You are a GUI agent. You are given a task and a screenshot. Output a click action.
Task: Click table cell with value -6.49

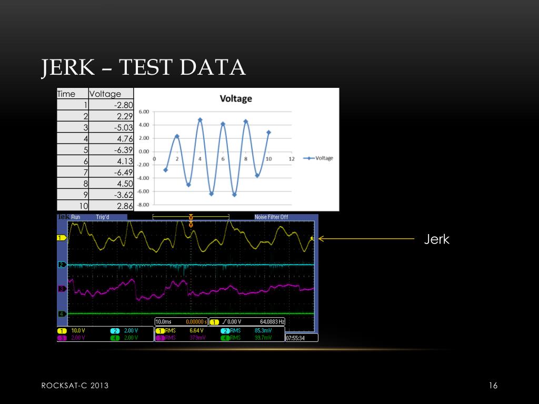[111, 172]
